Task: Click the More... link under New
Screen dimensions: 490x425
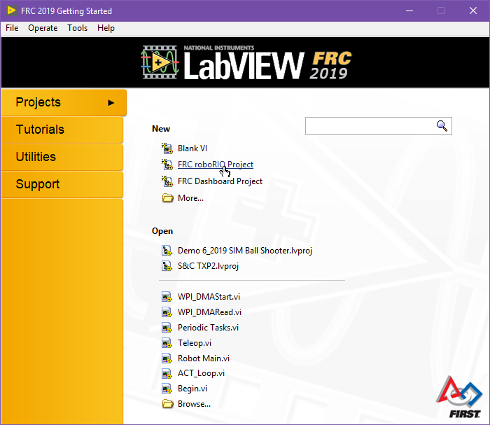Action: [190, 198]
